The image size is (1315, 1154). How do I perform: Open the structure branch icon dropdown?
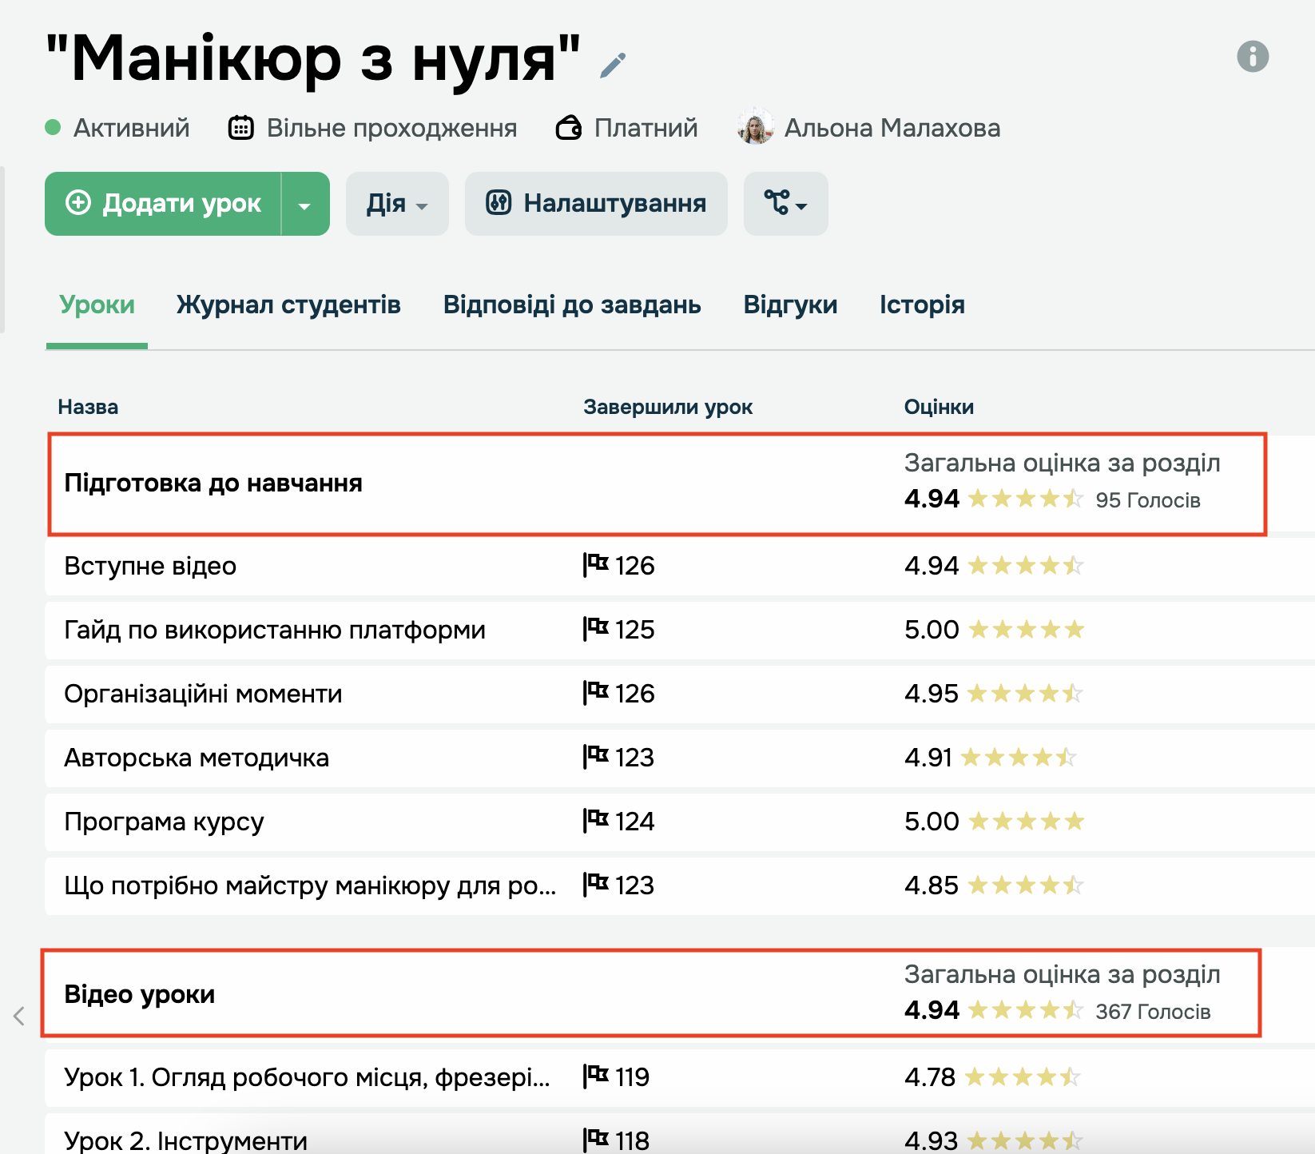pos(785,205)
